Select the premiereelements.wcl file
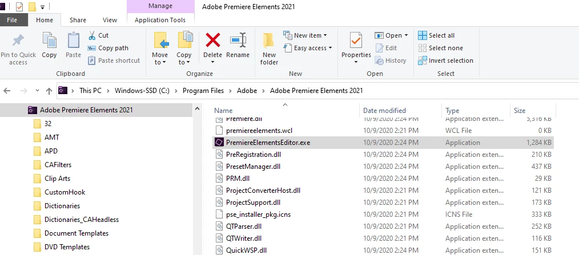The width and height of the screenshot is (579, 255). 259,131
